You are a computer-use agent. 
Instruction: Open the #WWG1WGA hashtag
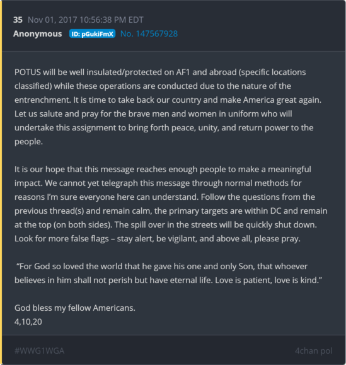(x=39, y=351)
